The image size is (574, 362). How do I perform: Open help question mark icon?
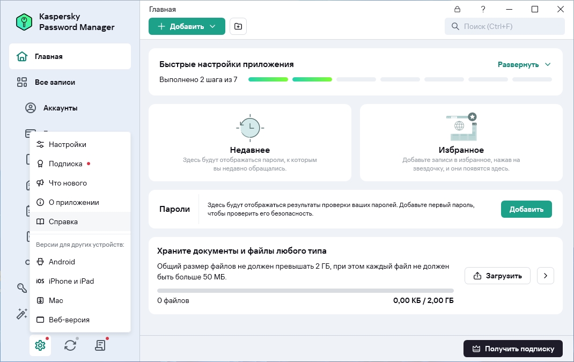(483, 9)
